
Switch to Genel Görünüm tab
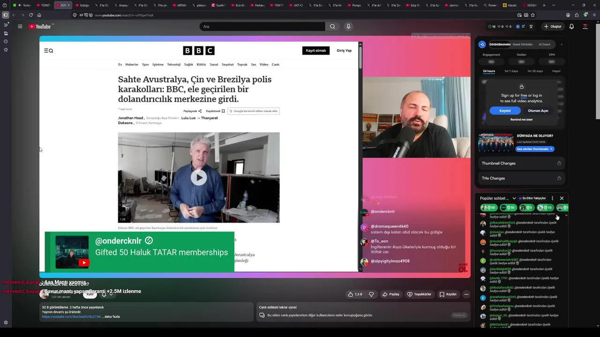523,44
